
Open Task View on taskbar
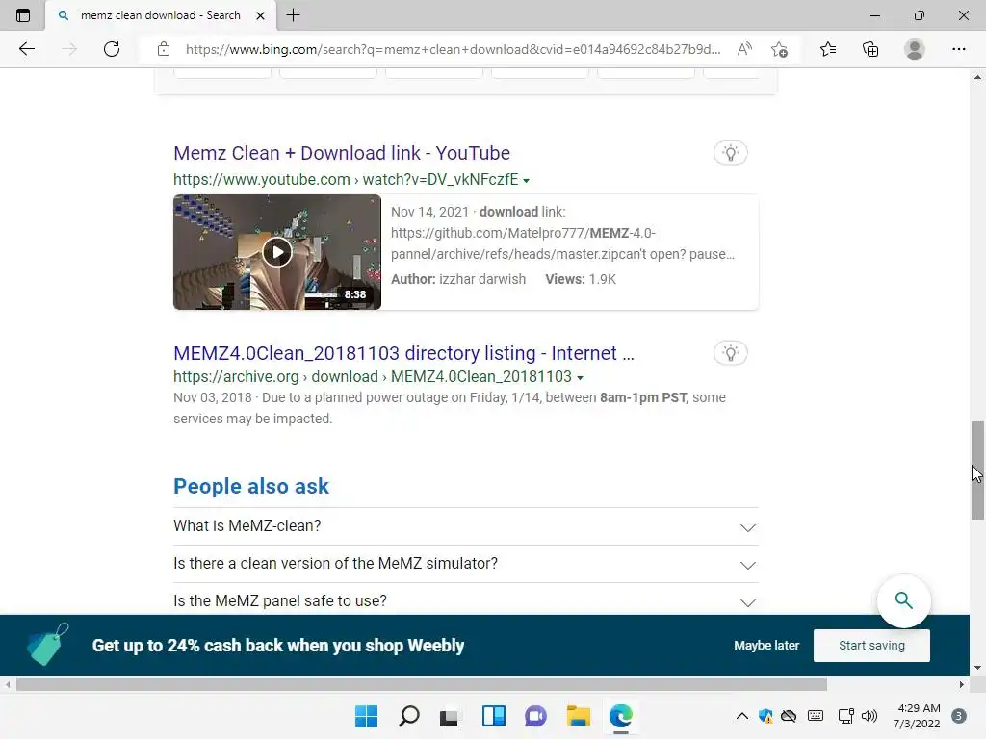pos(449,716)
